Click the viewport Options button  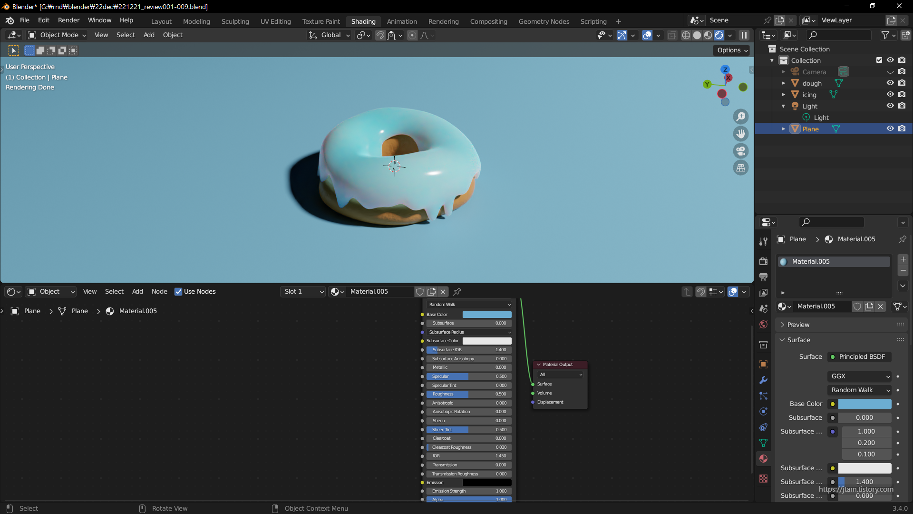pos(732,50)
